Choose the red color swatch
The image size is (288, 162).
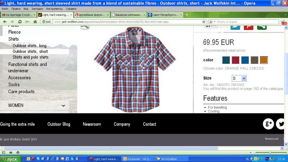click(235, 60)
